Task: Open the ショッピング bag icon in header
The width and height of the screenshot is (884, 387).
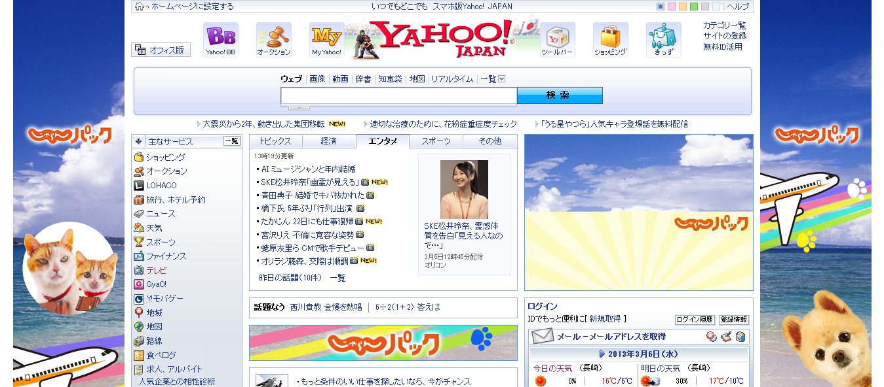Action: (x=611, y=40)
